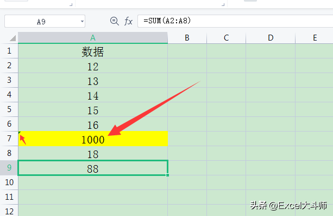Select the cell with value 18
The width and height of the screenshot is (333, 216).
coord(93,153)
